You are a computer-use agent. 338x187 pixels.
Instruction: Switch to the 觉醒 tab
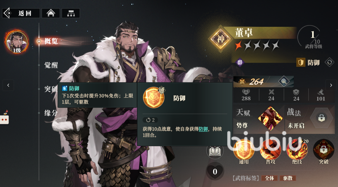click(51, 65)
